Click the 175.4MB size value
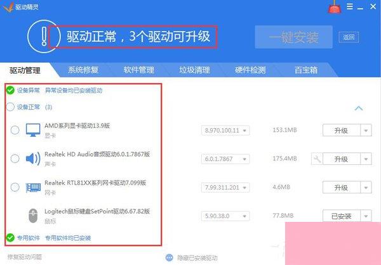 [x=284, y=158]
